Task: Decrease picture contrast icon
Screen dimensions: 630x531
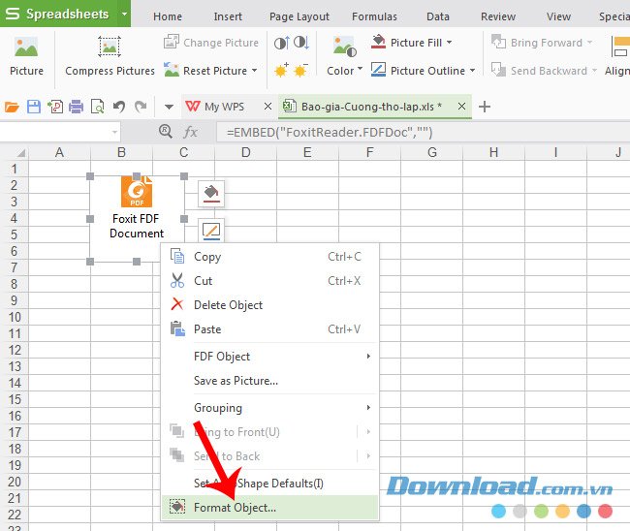Action: point(300,43)
